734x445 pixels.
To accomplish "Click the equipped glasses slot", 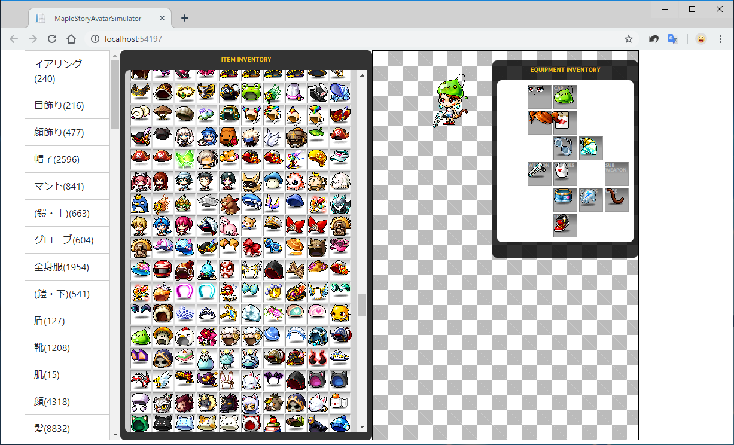I will click(565, 148).
